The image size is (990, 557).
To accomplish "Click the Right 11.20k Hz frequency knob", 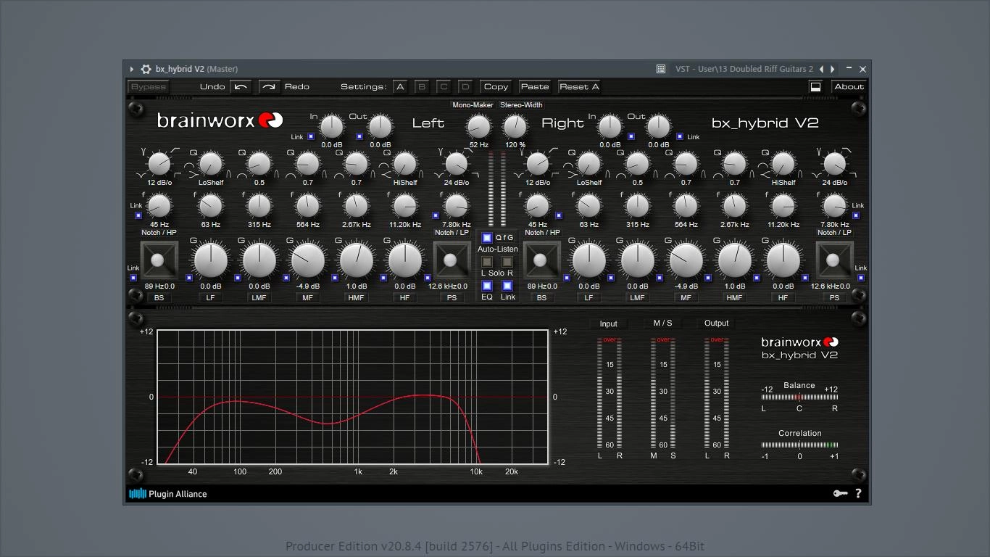I will coord(783,207).
